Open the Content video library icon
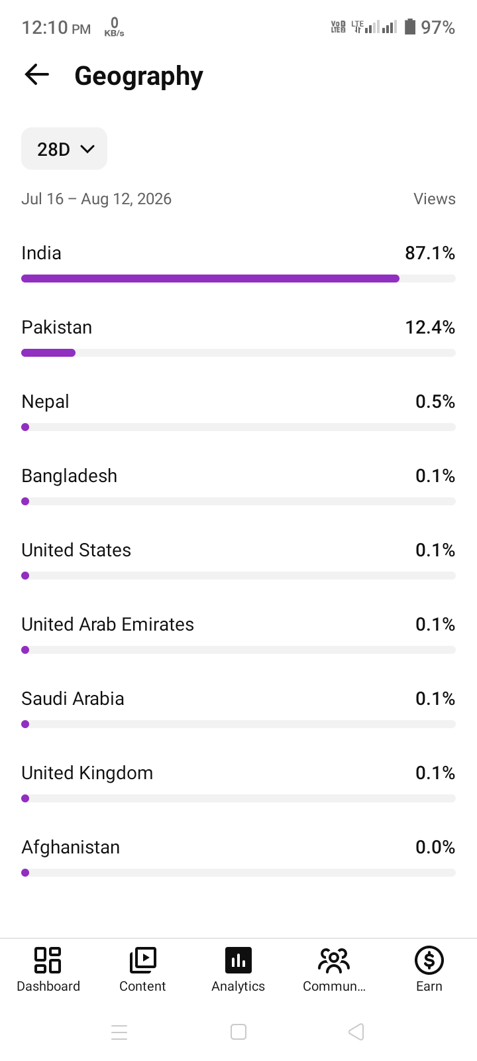The height and width of the screenshot is (1061, 477). (142, 960)
